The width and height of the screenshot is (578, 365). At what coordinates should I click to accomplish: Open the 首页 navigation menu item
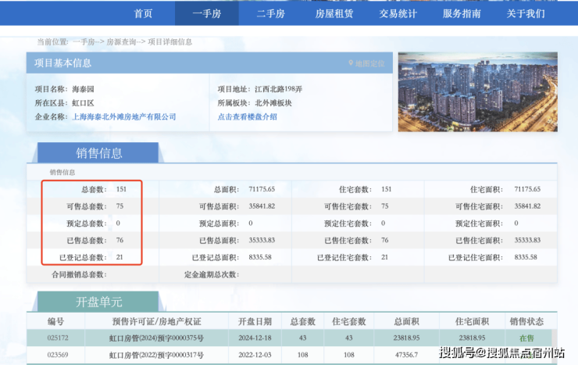pos(143,13)
